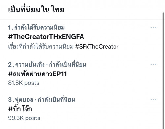This screenshot has width=165, height=129.
Task: Click the เป็นที่นิยมใน ไทย header
Action: [36, 10]
